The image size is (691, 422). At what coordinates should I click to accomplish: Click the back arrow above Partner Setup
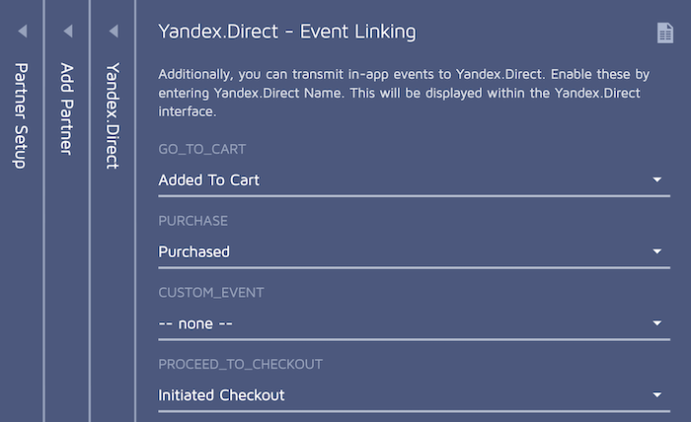coord(23,32)
